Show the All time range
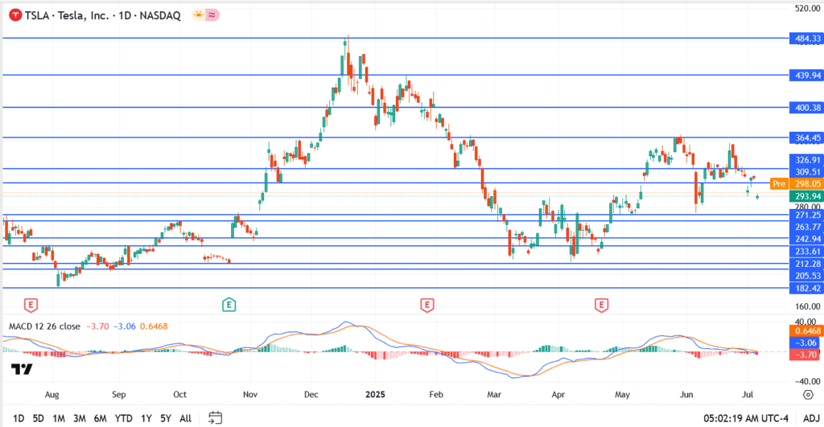 coord(185,418)
